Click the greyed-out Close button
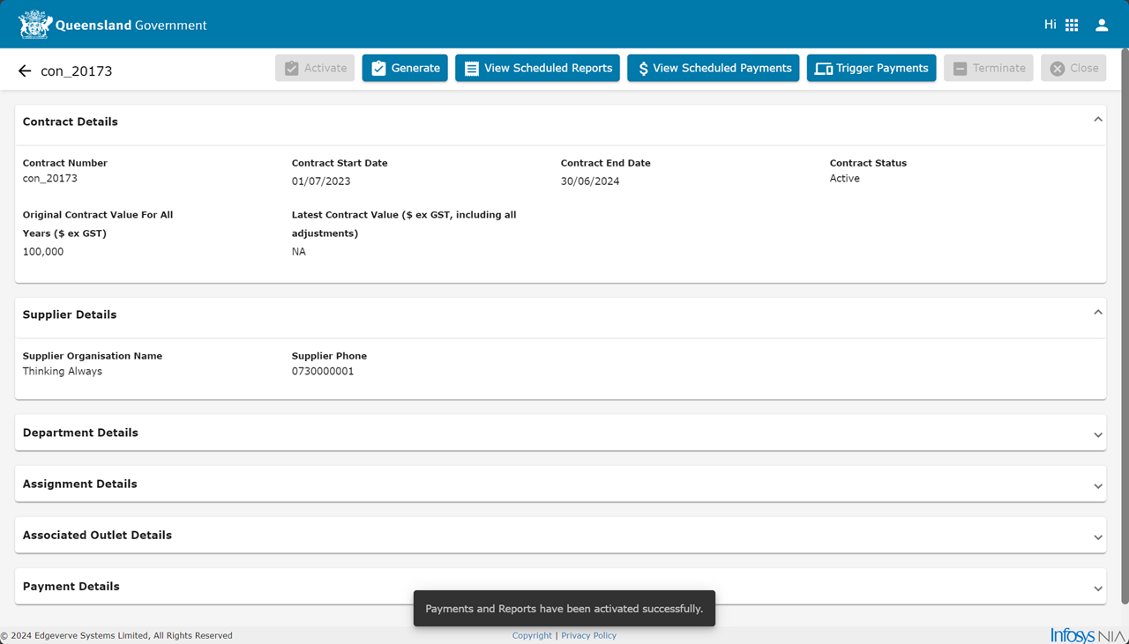The image size is (1129, 644). (x=1073, y=68)
